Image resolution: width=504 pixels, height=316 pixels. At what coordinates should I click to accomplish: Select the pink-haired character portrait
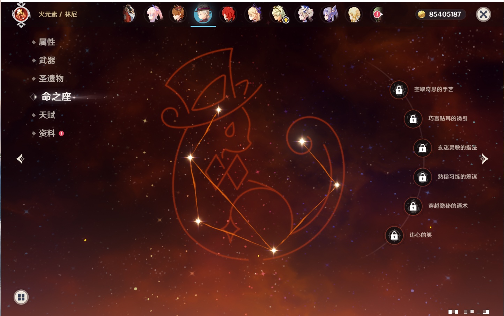click(154, 14)
